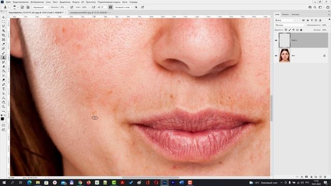
Task: Select the Dodge tool
Action: coord(4,80)
